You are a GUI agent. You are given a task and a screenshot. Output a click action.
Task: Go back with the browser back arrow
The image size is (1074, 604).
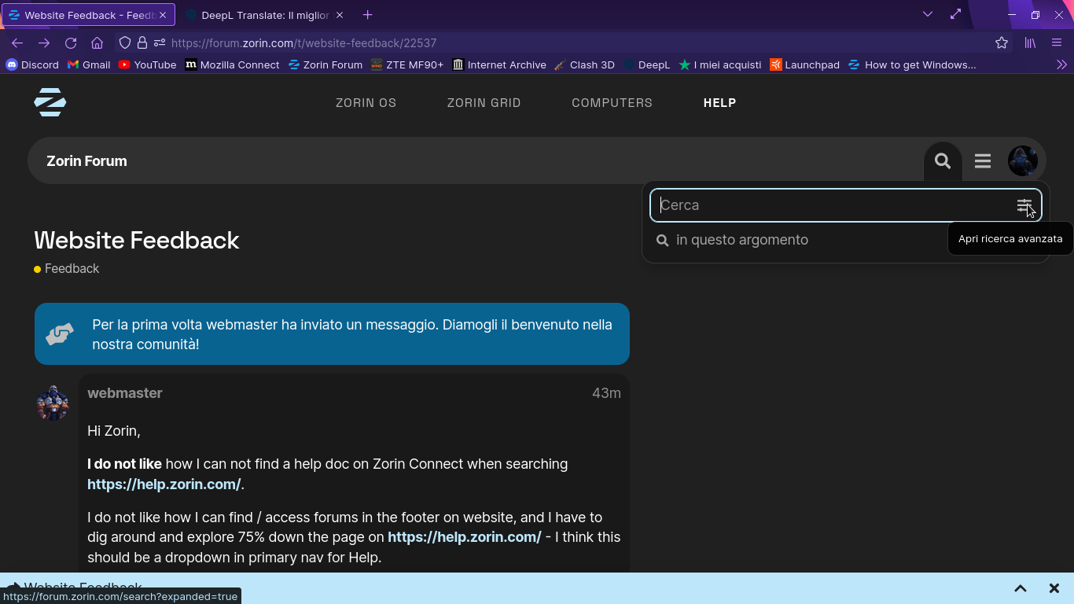point(17,43)
